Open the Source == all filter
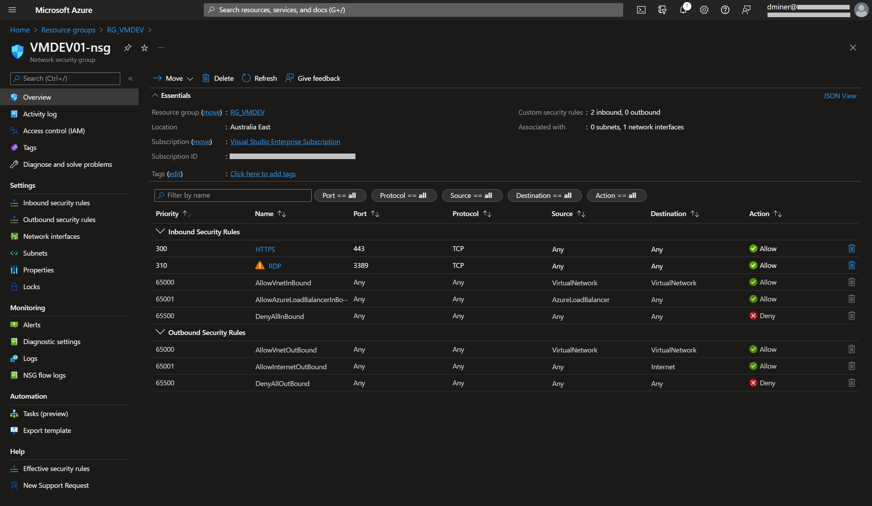This screenshot has height=506, width=872. coord(472,195)
